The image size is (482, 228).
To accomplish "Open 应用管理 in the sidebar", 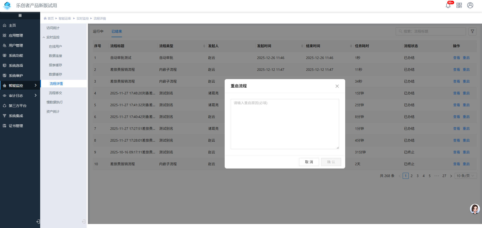I will click(16, 35).
